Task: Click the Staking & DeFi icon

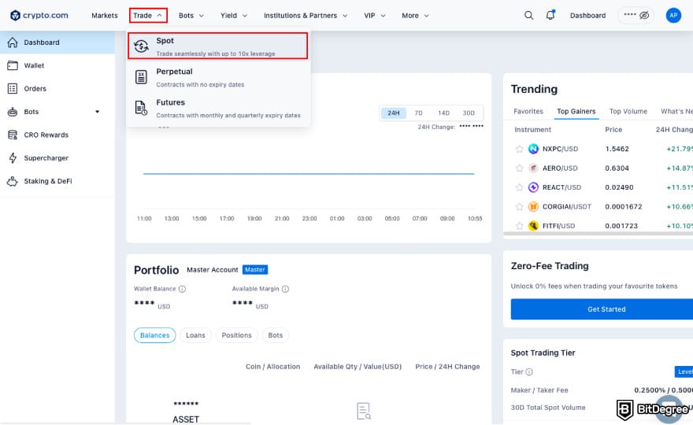Action: (13, 181)
